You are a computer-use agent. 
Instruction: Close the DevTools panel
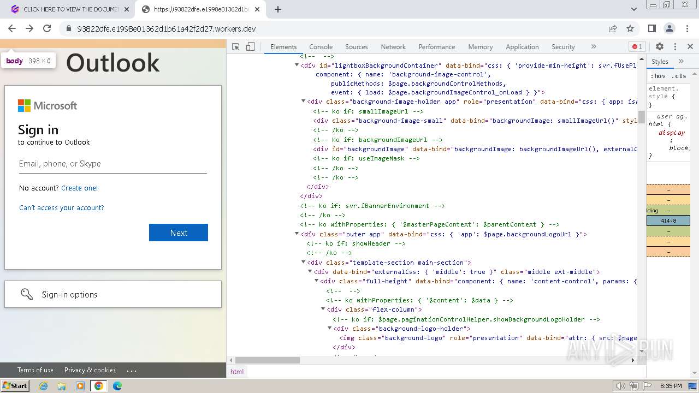(690, 47)
